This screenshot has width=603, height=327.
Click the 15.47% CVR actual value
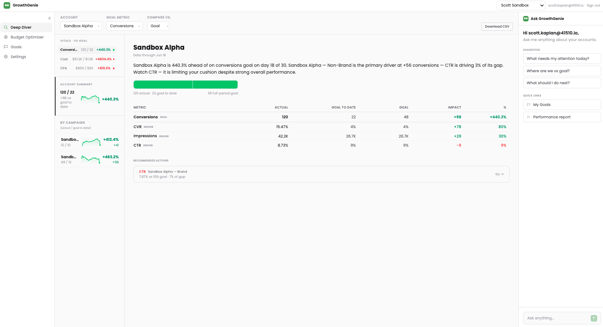point(282,127)
